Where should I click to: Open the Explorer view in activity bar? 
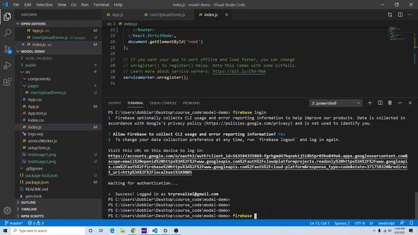click(7, 16)
